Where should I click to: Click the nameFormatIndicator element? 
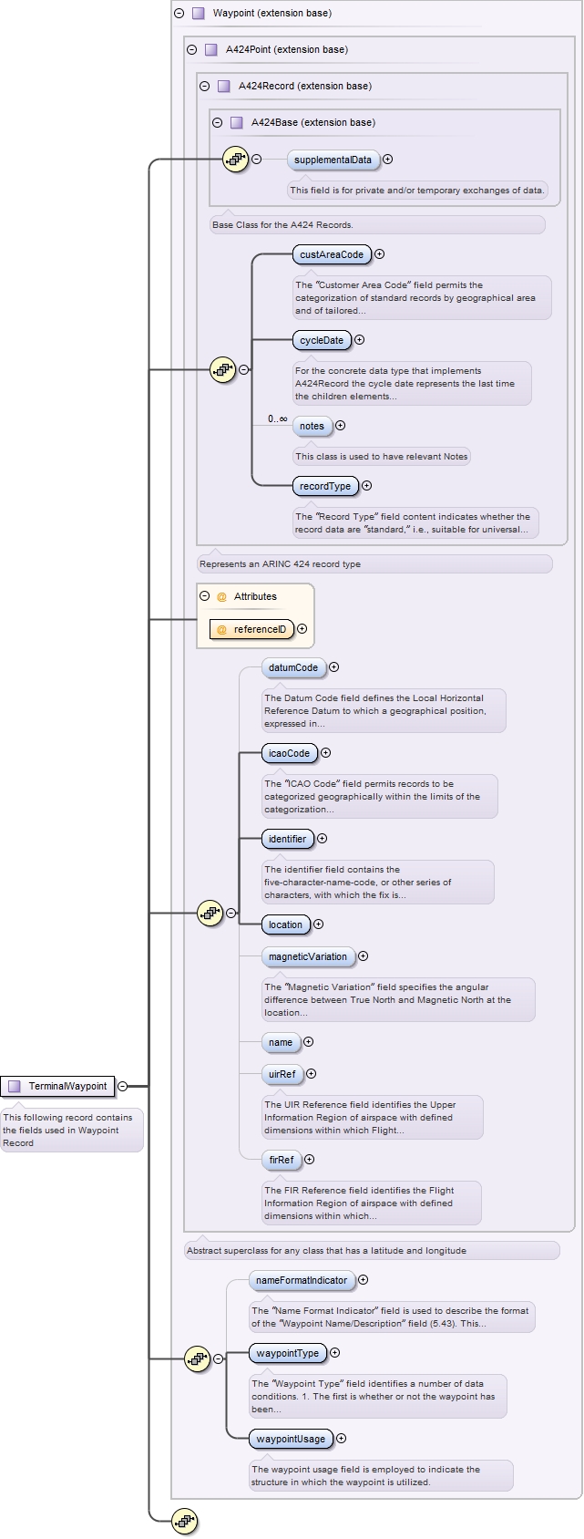click(302, 1280)
